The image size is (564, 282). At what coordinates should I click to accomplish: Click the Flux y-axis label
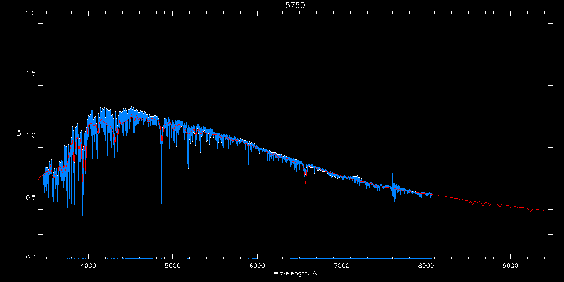click(x=19, y=135)
